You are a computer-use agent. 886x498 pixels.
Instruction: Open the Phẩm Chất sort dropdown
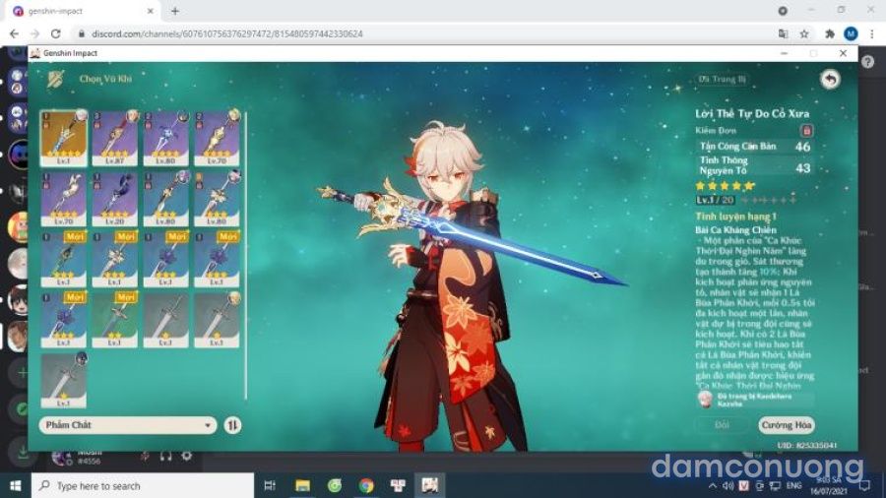pos(128,425)
